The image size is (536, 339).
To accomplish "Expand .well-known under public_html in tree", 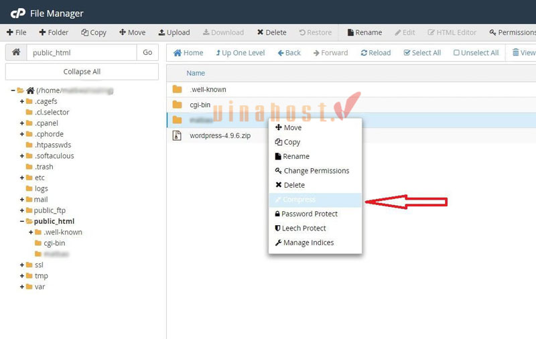I will coord(31,232).
